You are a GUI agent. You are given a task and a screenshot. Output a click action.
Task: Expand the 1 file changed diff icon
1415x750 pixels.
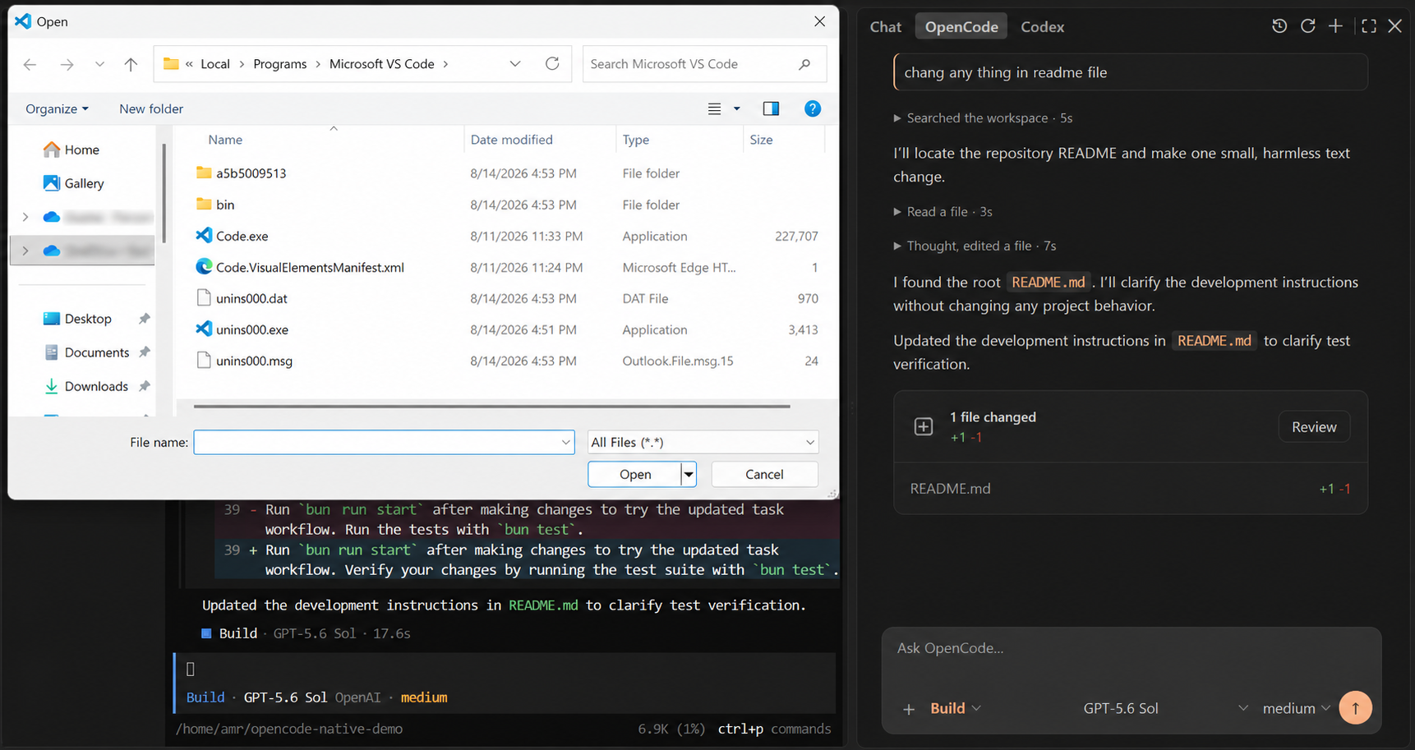pos(924,426)
